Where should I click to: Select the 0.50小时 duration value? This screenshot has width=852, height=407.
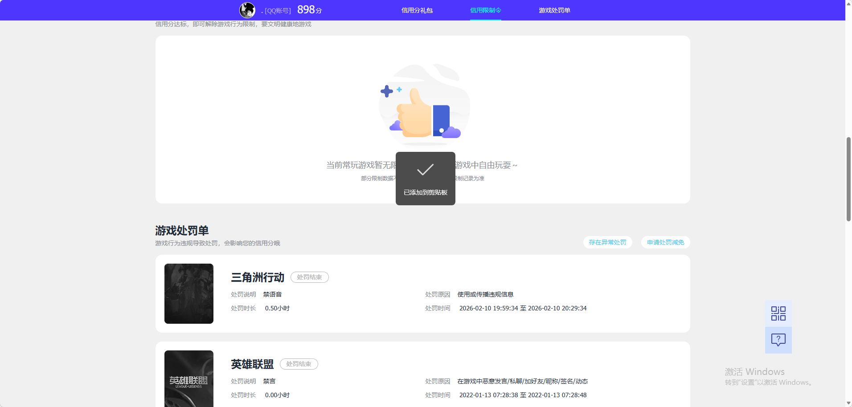pos(277,308)
